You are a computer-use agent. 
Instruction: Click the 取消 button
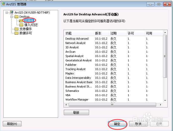click(138, 124)
